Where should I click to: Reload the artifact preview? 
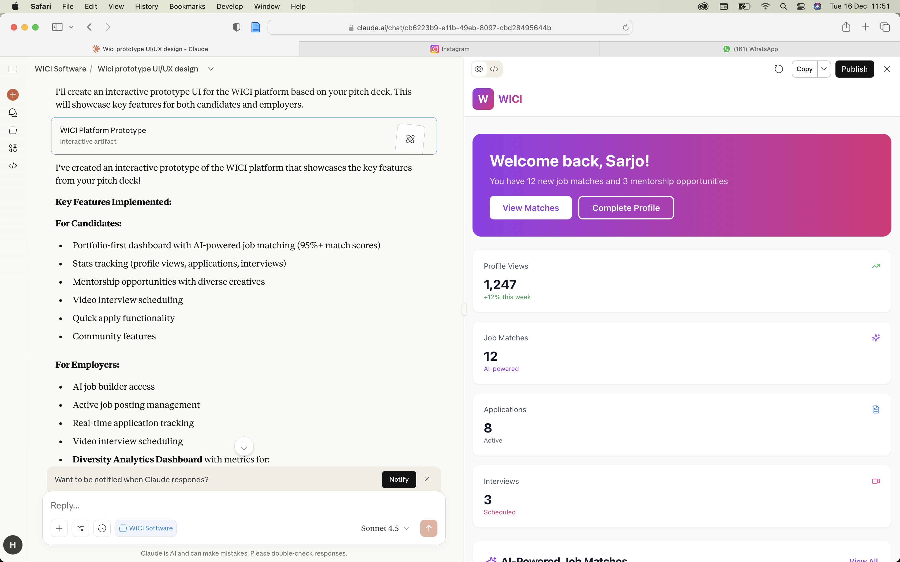click(778, 69)
